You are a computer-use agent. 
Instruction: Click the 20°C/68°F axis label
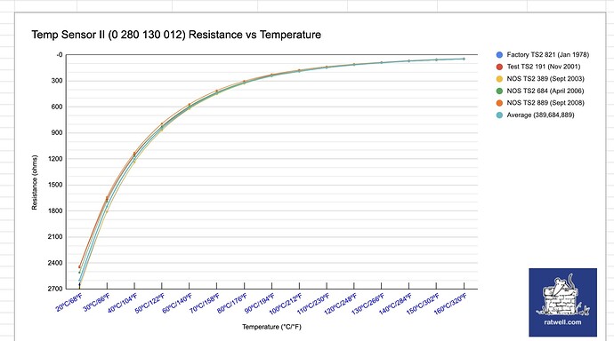tap(69, 303)
